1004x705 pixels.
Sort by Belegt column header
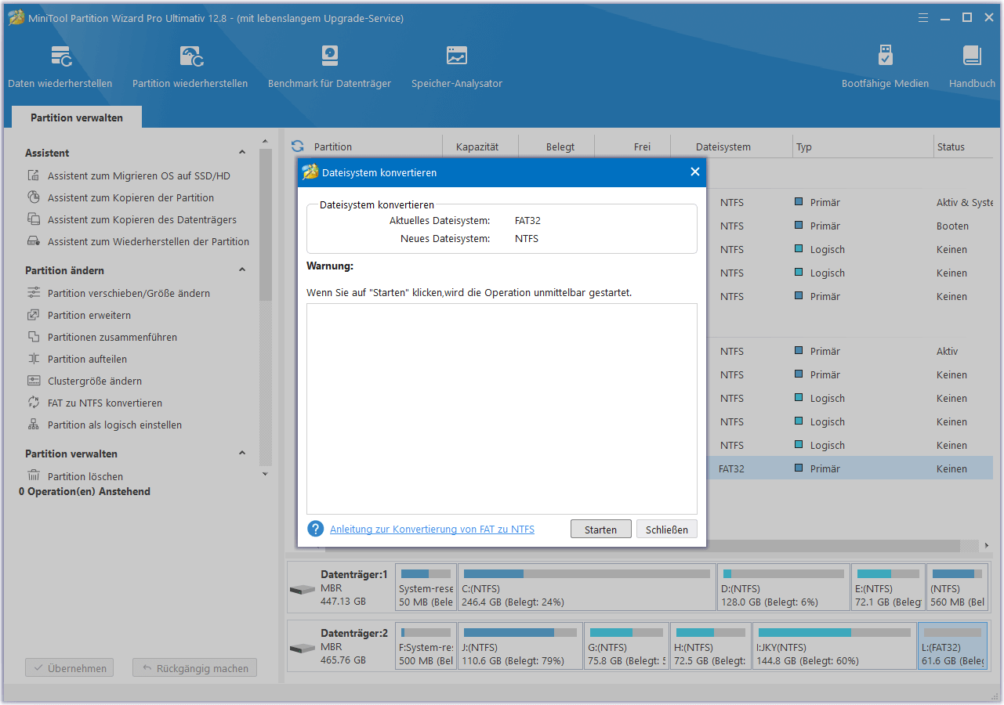tap(560, 146)
